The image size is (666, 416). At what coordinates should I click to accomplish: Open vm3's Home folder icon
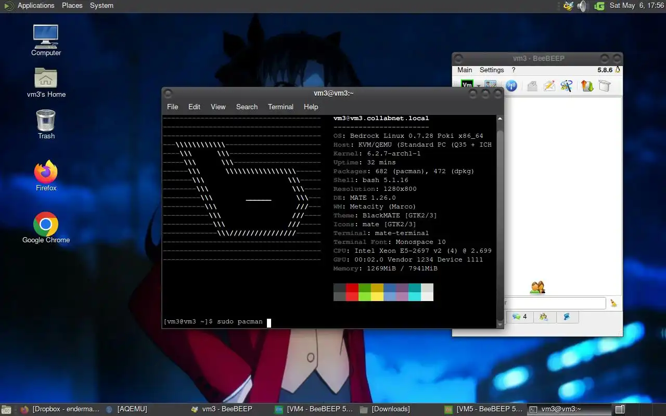pyautogui.click(x=46, y=83)
